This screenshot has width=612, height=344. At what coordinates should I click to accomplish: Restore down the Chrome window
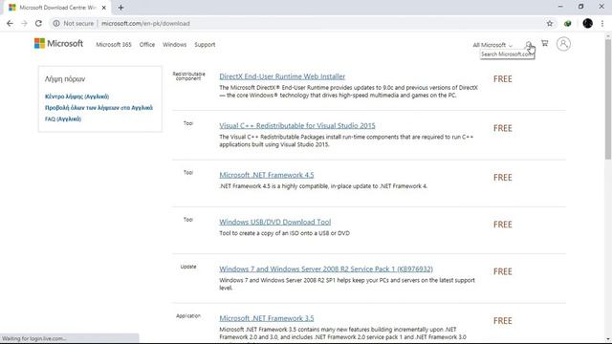pos(580,7)
